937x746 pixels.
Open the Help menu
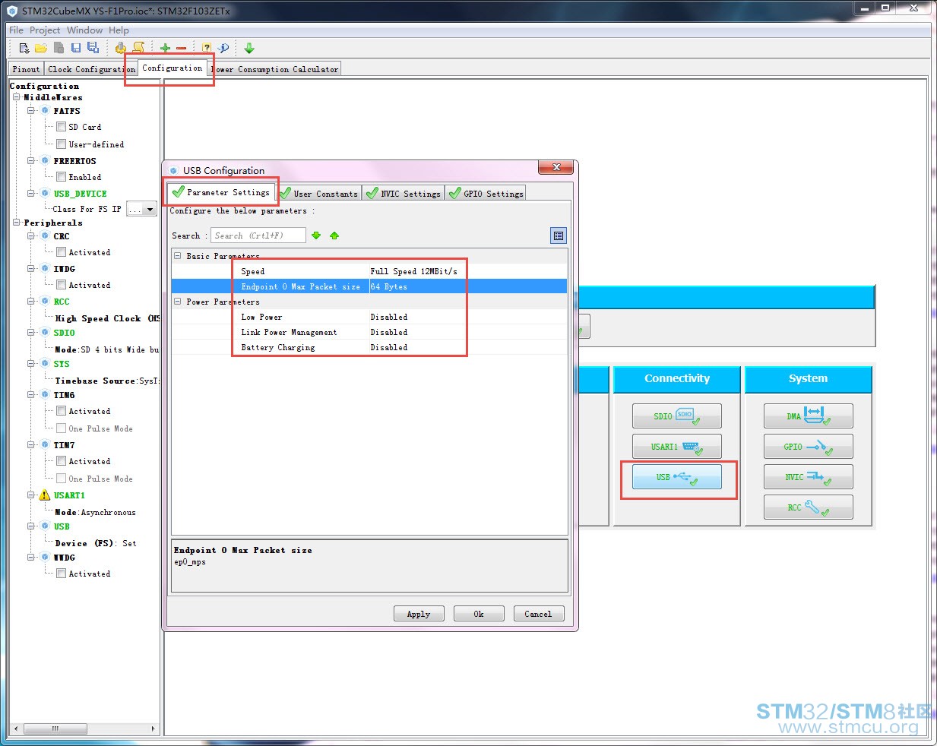[119, 30]
